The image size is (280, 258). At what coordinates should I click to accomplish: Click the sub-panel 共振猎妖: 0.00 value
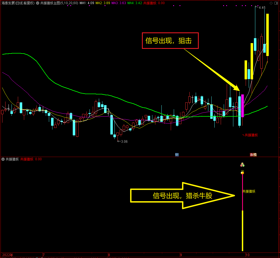(x=31, y=159)
